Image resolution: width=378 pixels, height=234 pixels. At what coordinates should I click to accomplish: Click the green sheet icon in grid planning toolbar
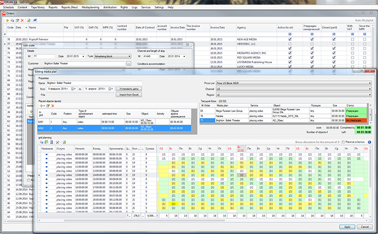point(46,142)
